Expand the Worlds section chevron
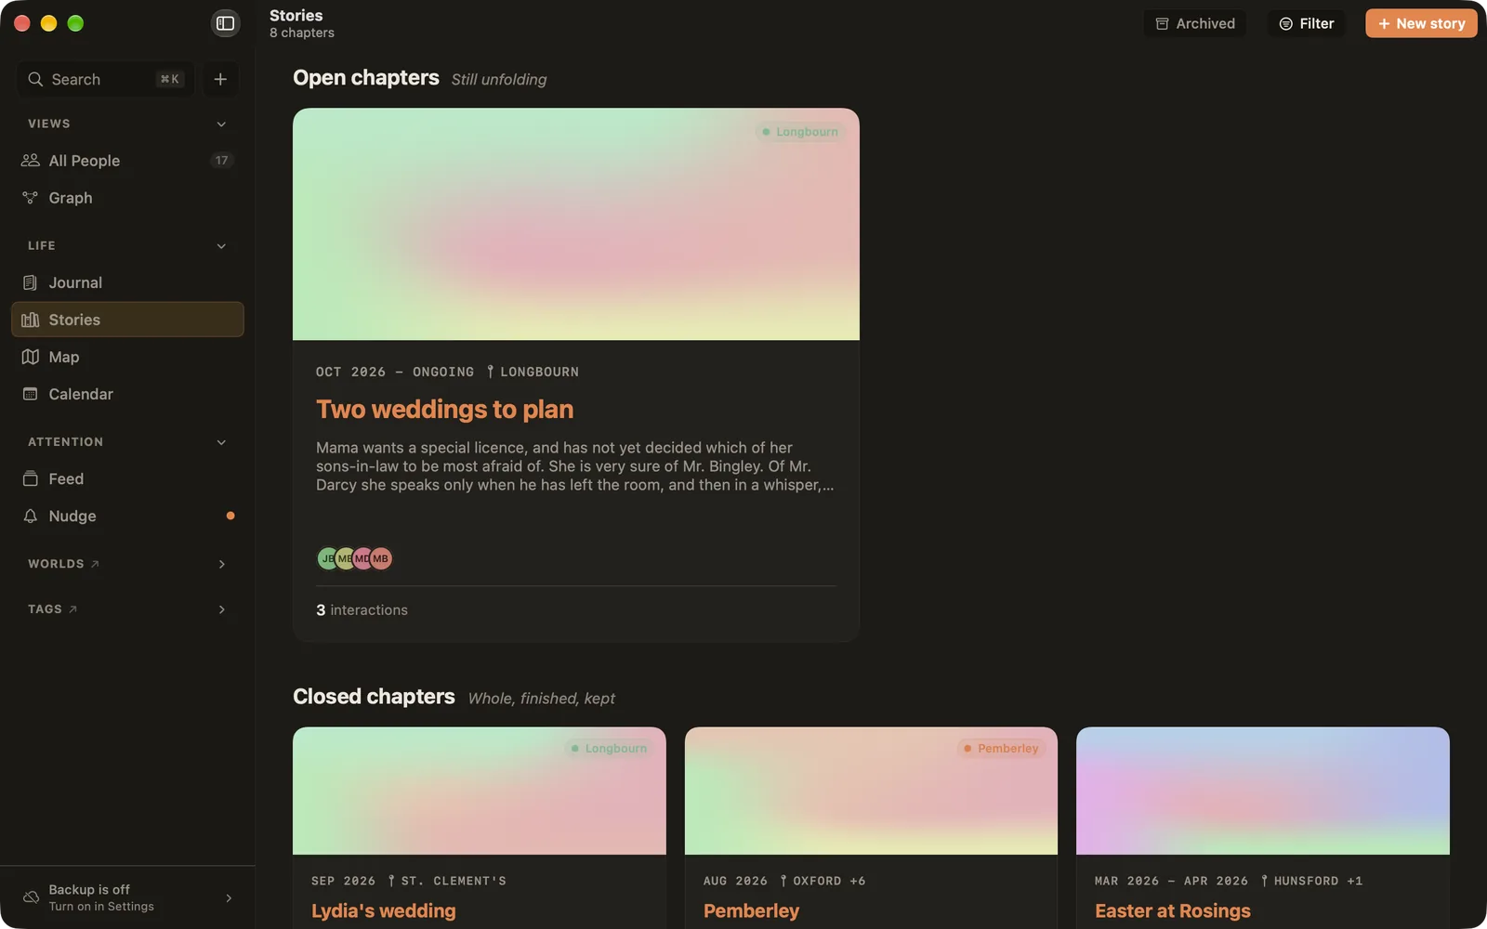1487x929 pixels. click(x=221, y=564)
